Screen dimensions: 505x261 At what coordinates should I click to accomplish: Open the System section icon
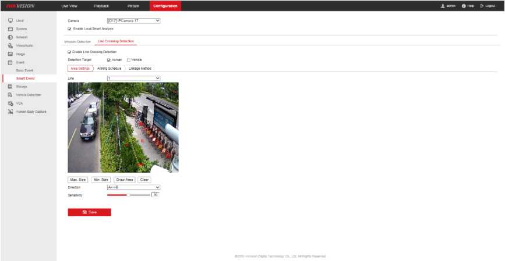10,29
